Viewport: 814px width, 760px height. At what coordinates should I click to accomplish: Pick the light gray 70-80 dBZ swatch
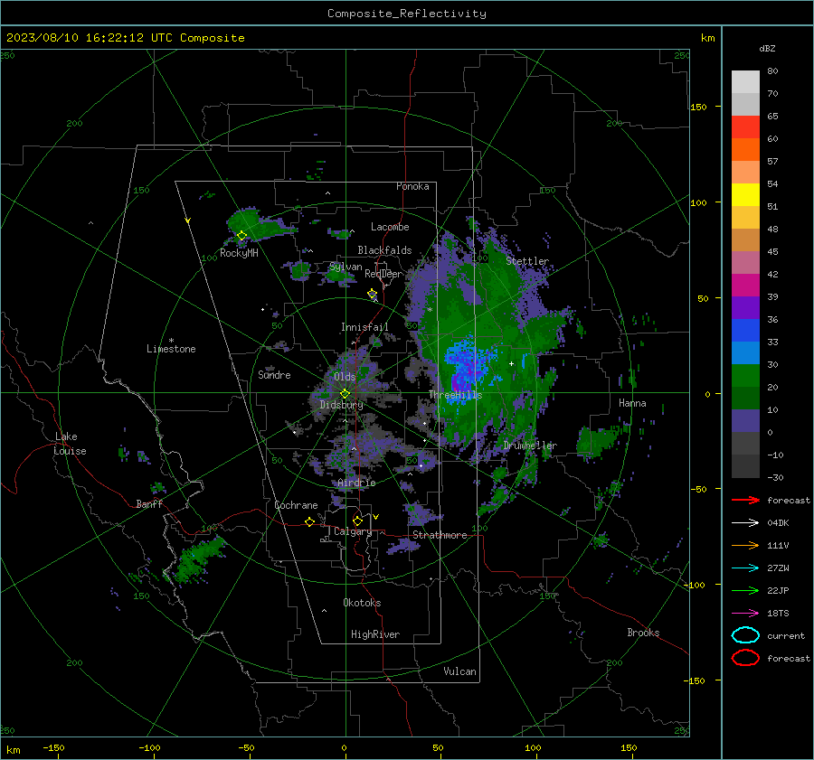745,81
